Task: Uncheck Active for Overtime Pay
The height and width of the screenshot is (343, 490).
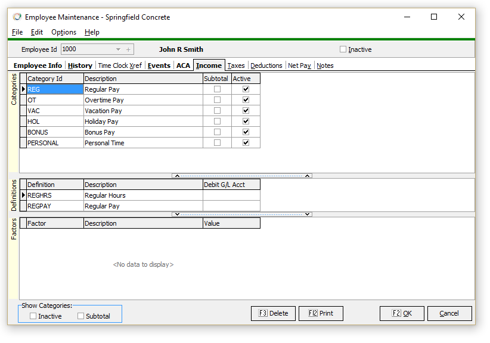Action: pyautogui.click(x=246, y=100)
